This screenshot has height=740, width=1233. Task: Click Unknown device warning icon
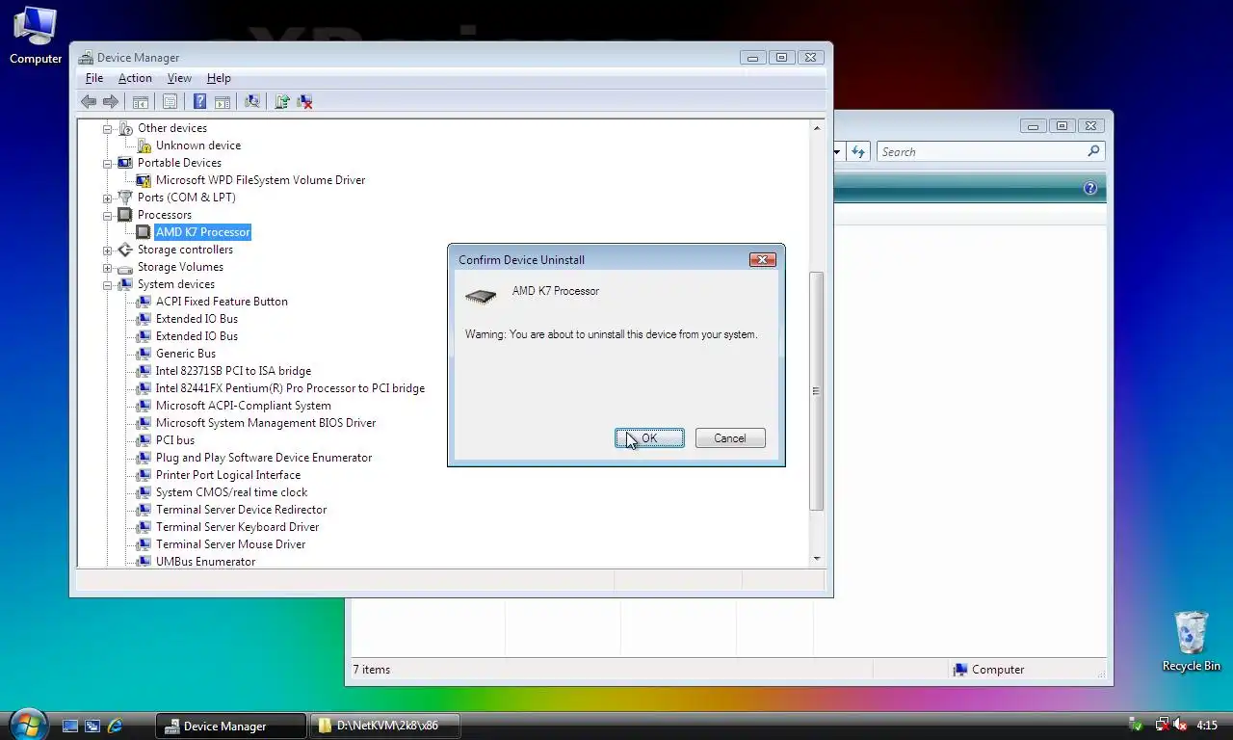144,145
